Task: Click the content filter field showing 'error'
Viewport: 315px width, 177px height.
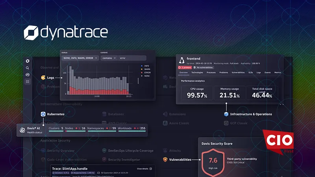Action: click(132, 58)
